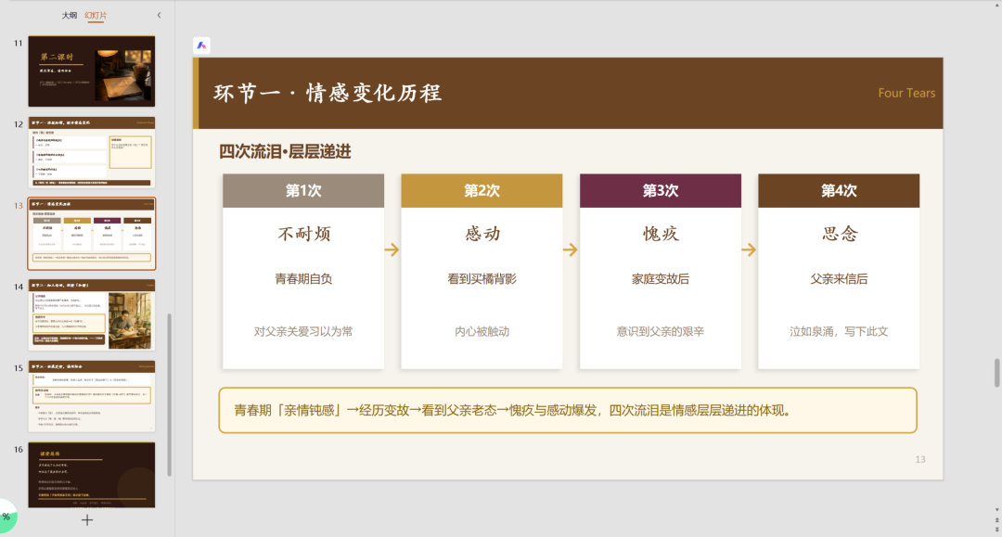The height and width of the screenshot is (537, 1002).
Task: Click the AI assistant icon above the slide
Action: [201, 45]
